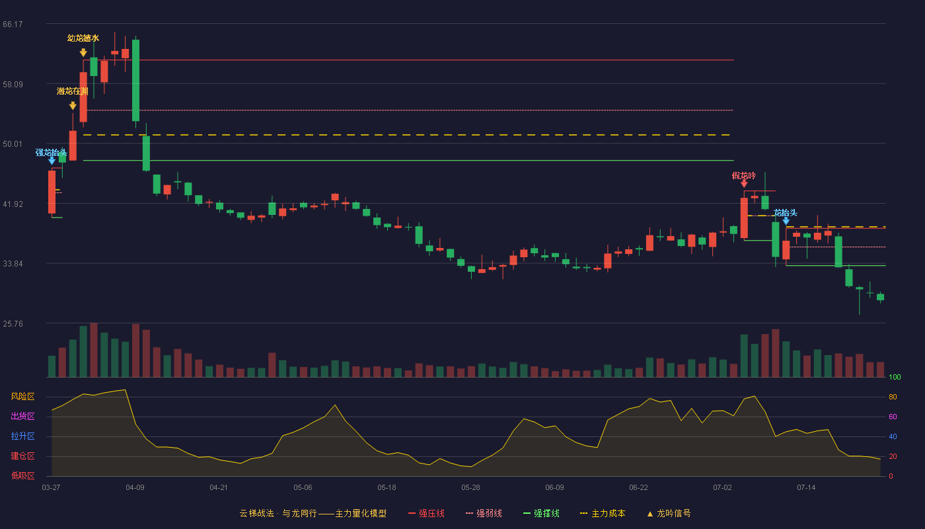The height and width of the screenshot is (529, 925).
Task: Click the 风险区 zone label
Action: coord(22,397)
